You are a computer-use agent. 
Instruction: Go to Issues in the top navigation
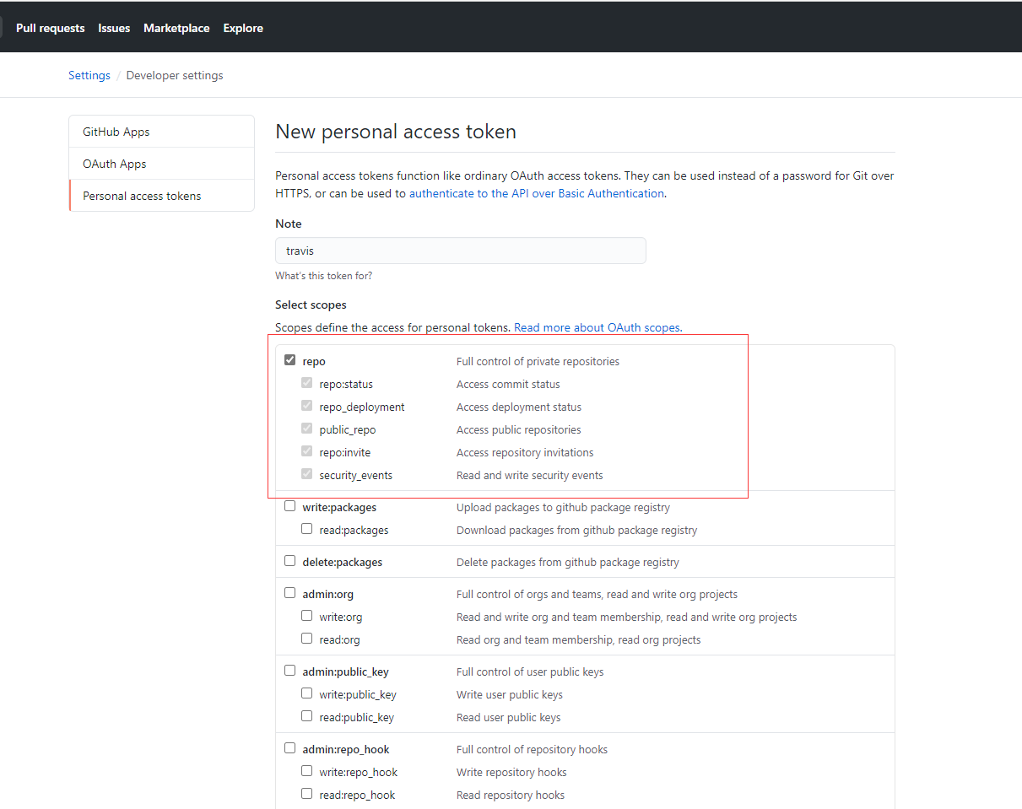[114, 28]
